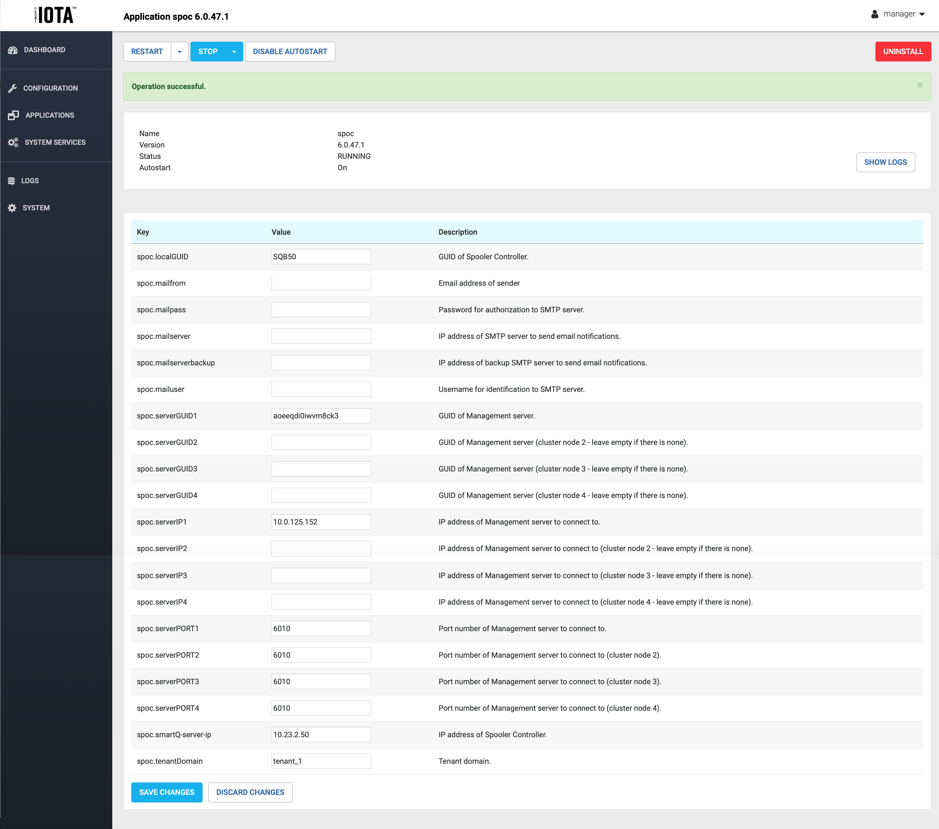
Task: Focus the spoc.mailfrom value field
Action: 321,283
